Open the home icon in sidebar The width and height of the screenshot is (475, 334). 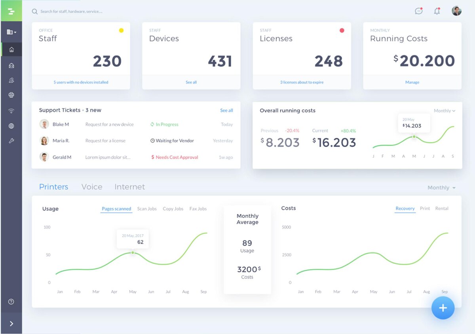pos(11,49)
